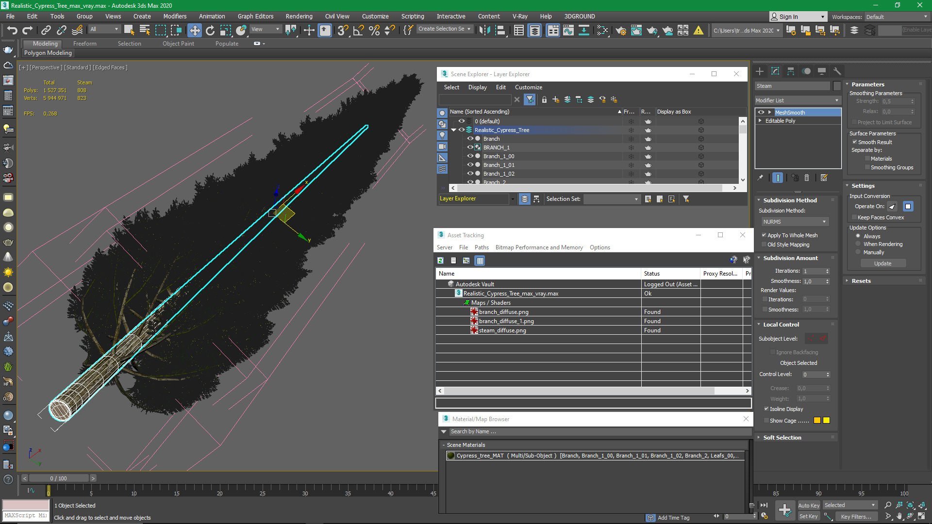Activate the Select and Scale tool
The width and height of the screenshot is (932, 524).
point(226,30)
